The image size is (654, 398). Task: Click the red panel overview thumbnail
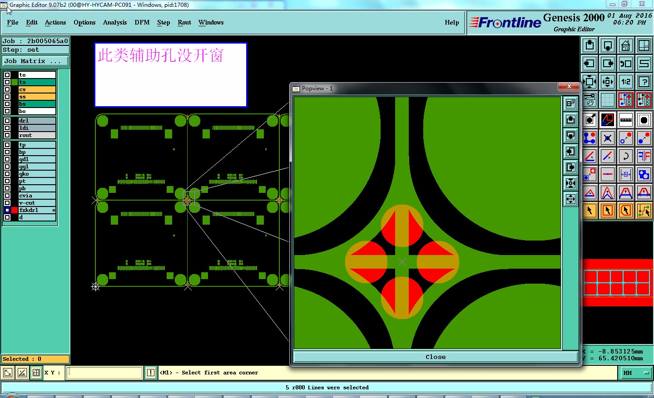pos(617,283)
